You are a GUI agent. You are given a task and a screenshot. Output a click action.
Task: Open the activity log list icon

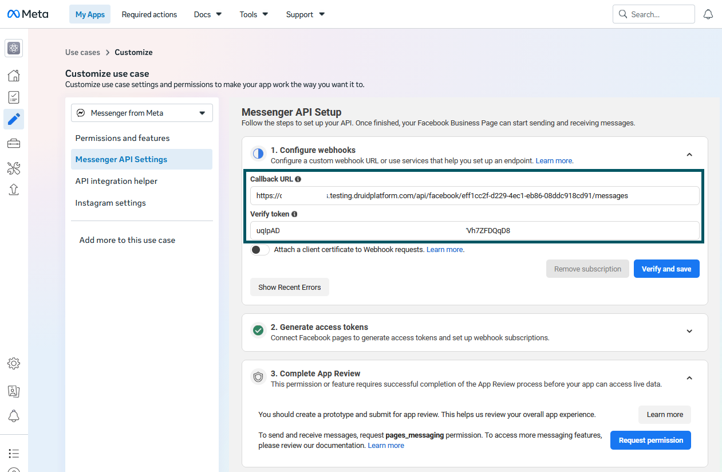click(x=14, y=454)
